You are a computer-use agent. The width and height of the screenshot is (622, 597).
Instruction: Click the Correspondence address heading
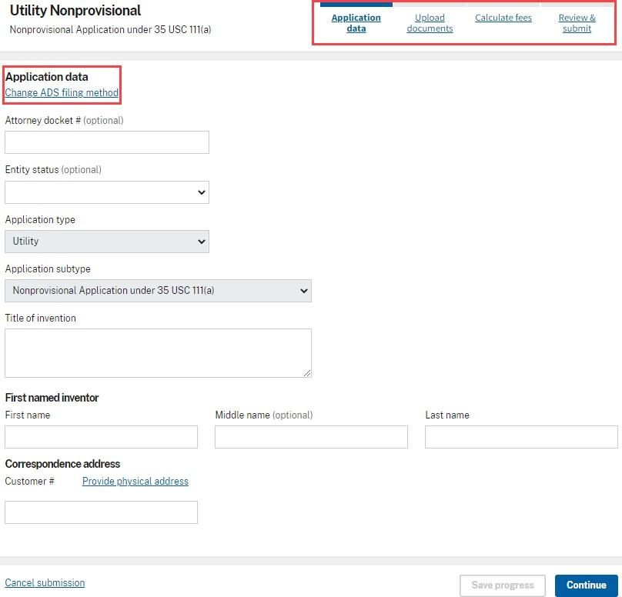click(62, 464)
